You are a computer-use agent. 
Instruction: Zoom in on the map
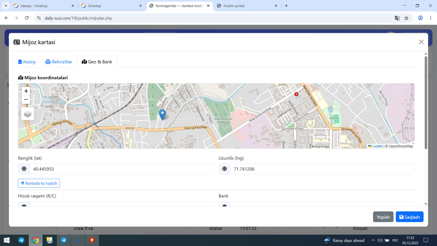[x=26, y=91]
